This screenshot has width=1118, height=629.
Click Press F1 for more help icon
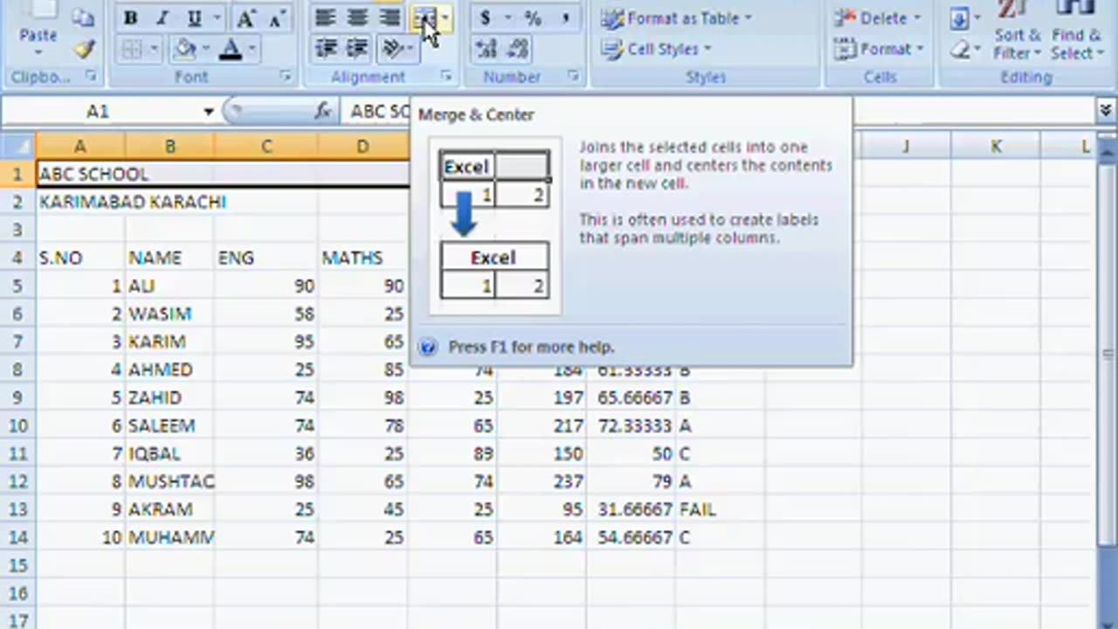pos(428,347)
